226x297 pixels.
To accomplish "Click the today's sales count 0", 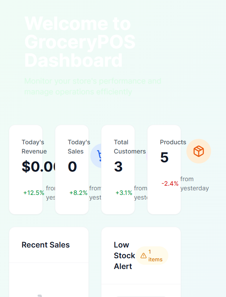I will (72, 167).
